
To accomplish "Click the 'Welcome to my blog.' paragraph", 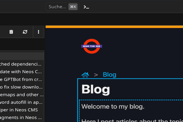I will tap(113, 106).
